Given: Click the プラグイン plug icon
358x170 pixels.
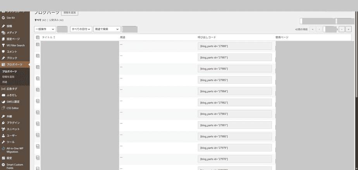Looking at the screenshot, I should tap(3, 123).
